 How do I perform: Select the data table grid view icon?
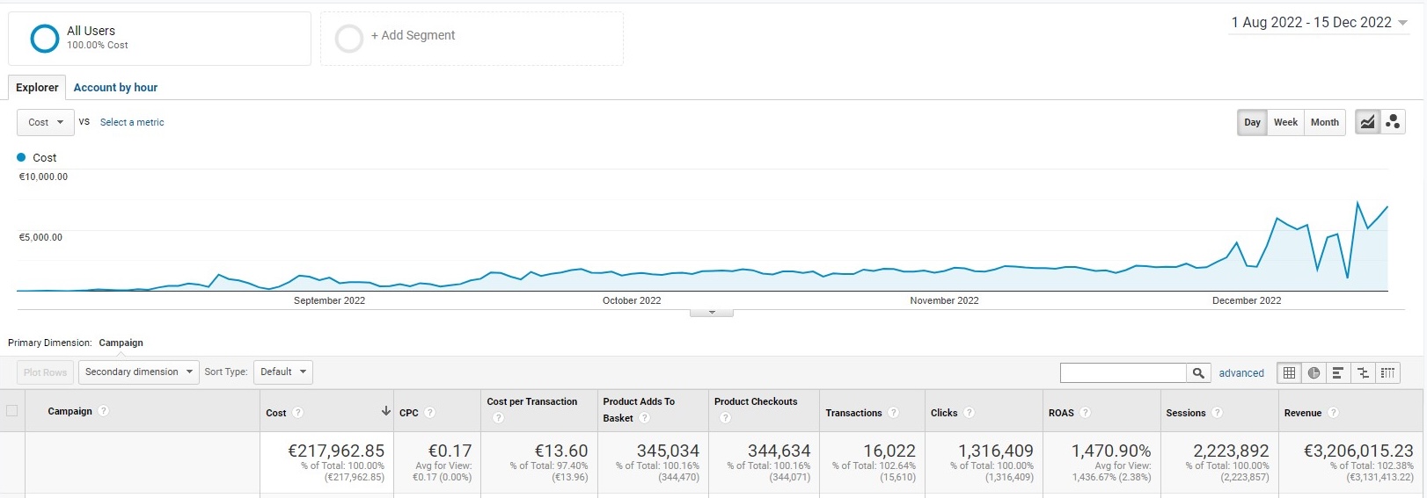click(x=1289, y=373)
